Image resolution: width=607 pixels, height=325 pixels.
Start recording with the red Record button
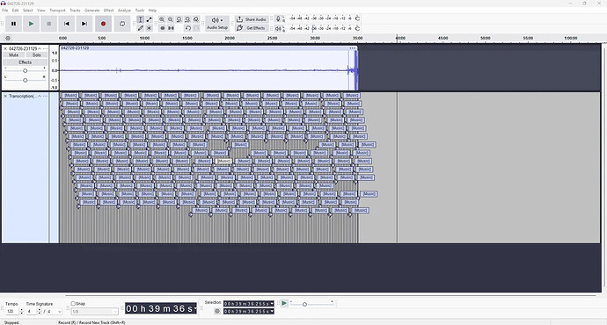pyautogui.click(x=103, y=24)
